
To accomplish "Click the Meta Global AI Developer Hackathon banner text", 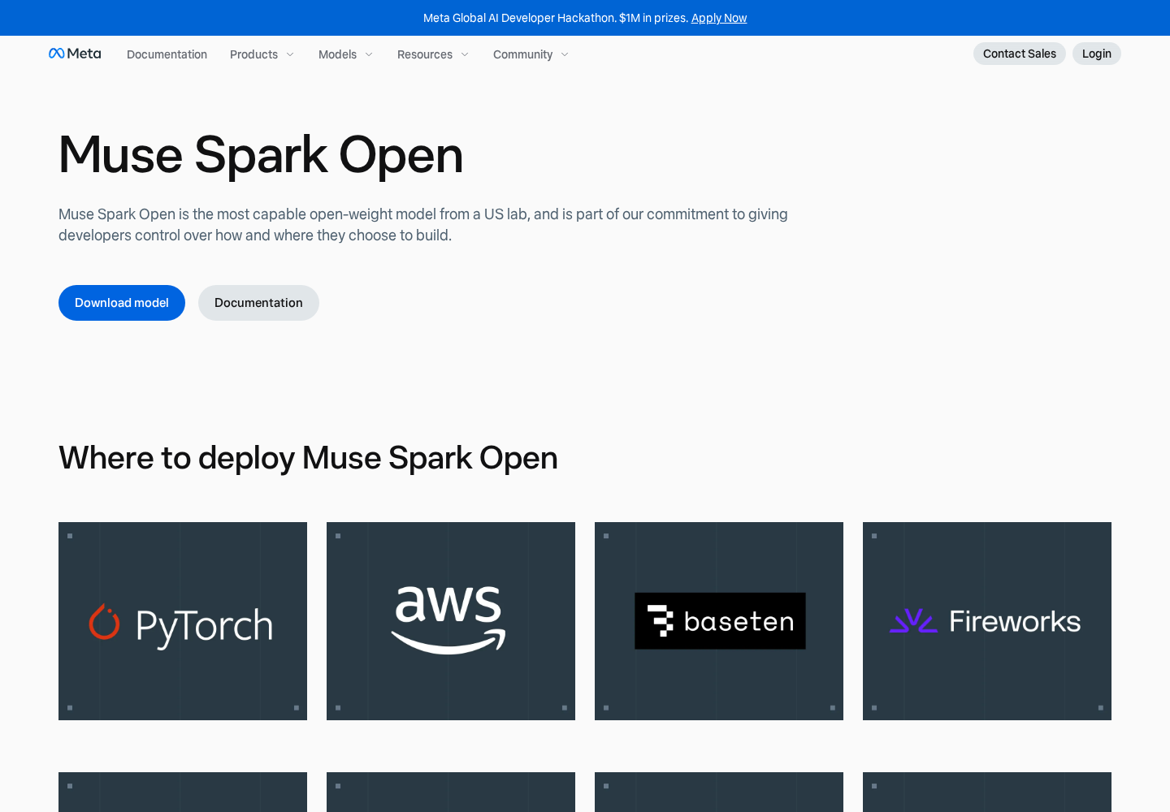I will [x=556, y=18].
